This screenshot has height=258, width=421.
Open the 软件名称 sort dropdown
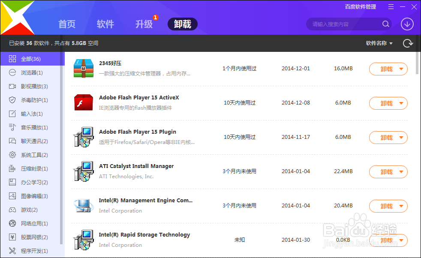(379, 43)
